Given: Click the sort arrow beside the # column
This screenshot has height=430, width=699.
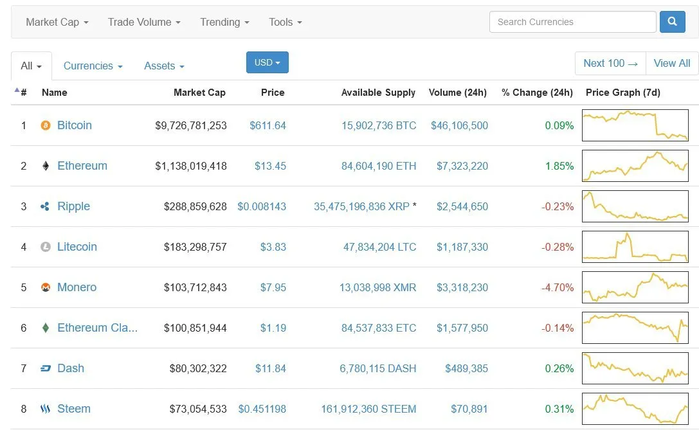Looking at the screenshot, I should click(17, 90).
